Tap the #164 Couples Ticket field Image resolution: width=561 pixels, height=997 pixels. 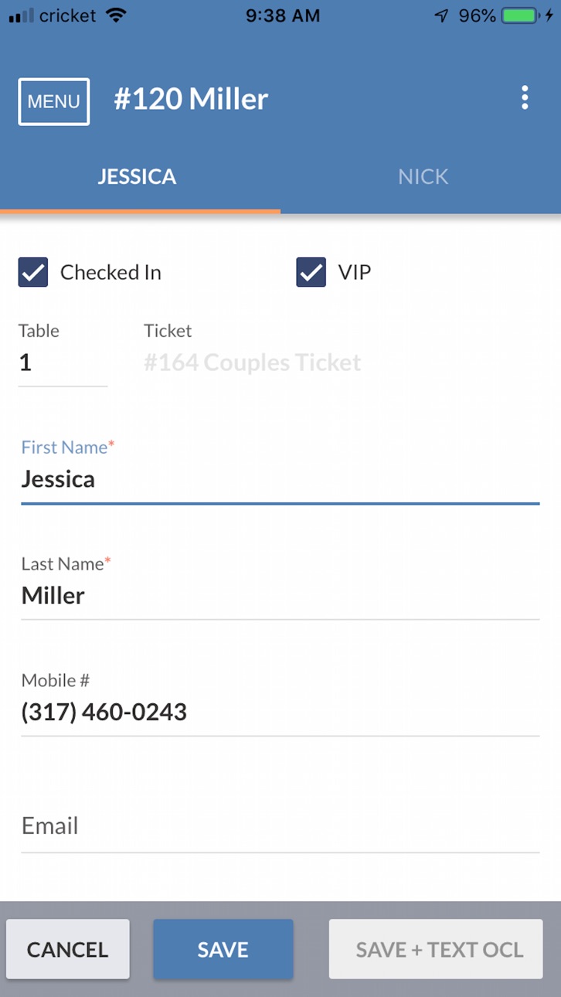point(253,362)
